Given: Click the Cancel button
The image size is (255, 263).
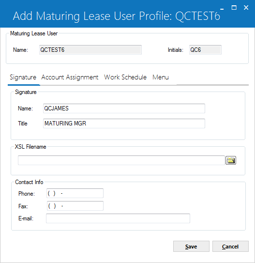Looking at the screenshot, I should click(230, 247).
